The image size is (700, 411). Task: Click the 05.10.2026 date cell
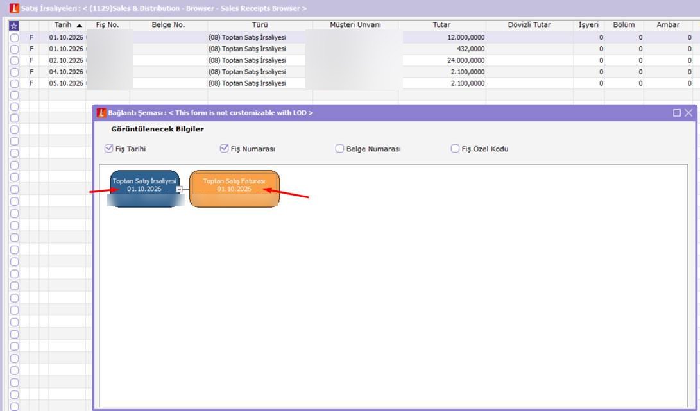pyautogui.click(x=67, y=83)
